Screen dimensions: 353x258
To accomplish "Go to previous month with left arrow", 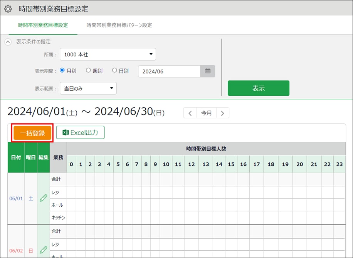I will coord(190,113).
